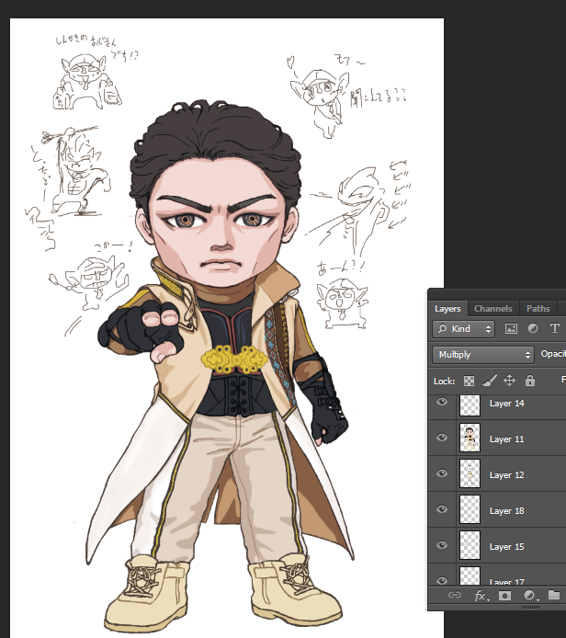The image size is (566, 638).
Task: Create a new layer group folder
Action: click(553, 596)
